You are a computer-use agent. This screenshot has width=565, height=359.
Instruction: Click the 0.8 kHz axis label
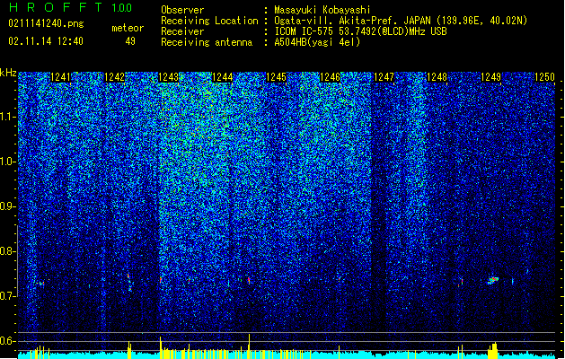pyautogui.click(x=6, y=251)
